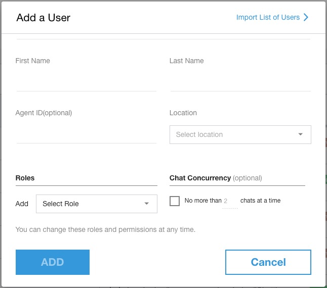327x288 pixels.
Task: Click the Location field label
Action: [x=183, y=113]
